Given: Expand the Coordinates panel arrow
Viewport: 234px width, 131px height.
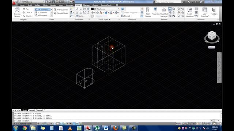Looking at the screenshot, I should click(x=89, y=19).
